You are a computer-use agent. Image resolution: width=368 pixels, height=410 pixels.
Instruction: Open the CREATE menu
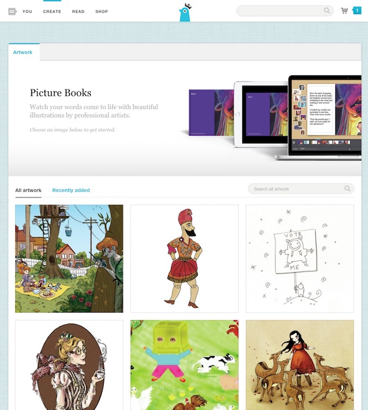pos(52,12)
